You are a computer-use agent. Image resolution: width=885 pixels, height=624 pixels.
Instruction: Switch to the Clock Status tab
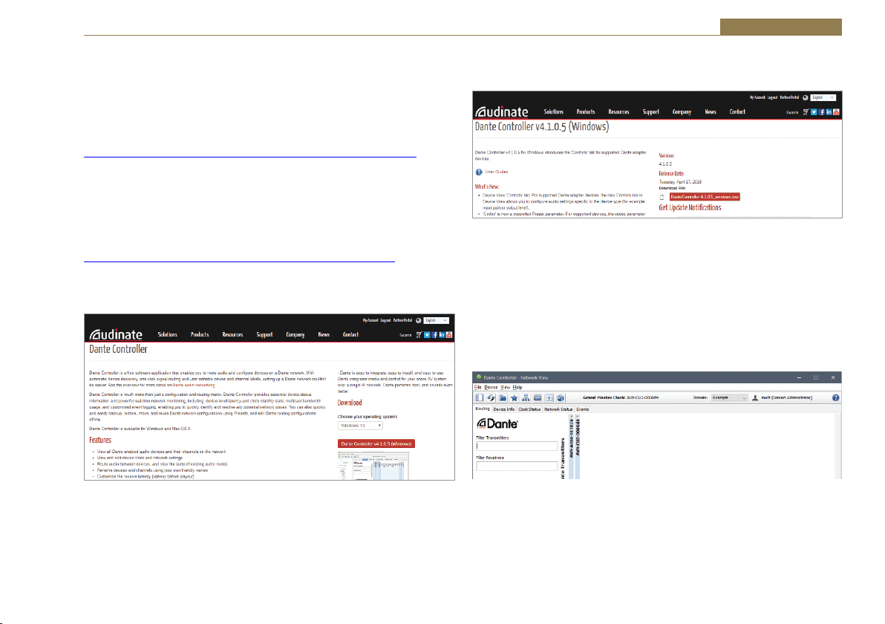tap(529, 409)
